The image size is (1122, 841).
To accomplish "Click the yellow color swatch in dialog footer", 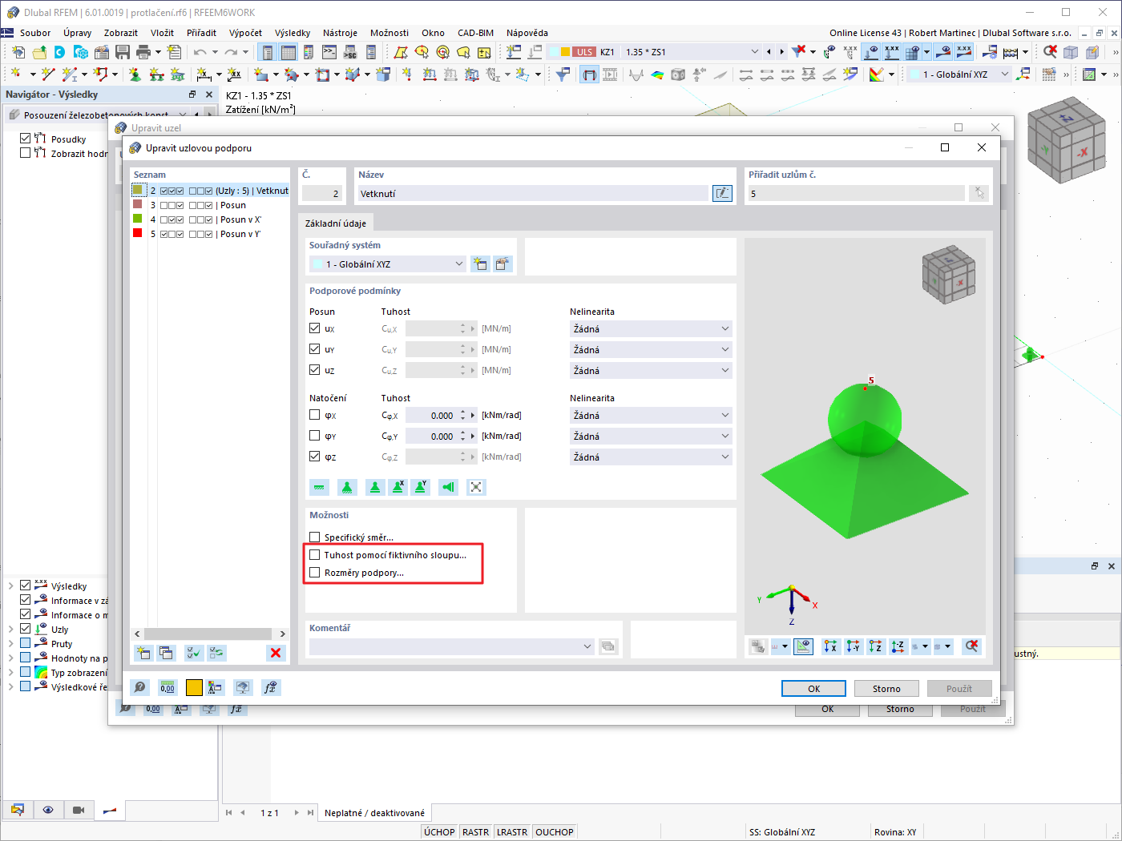I will (x=194, y=687).
